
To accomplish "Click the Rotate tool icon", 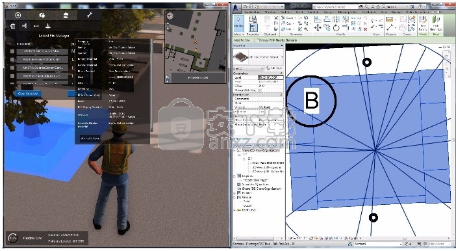I will pyautogui.click(x=336, y=28).
